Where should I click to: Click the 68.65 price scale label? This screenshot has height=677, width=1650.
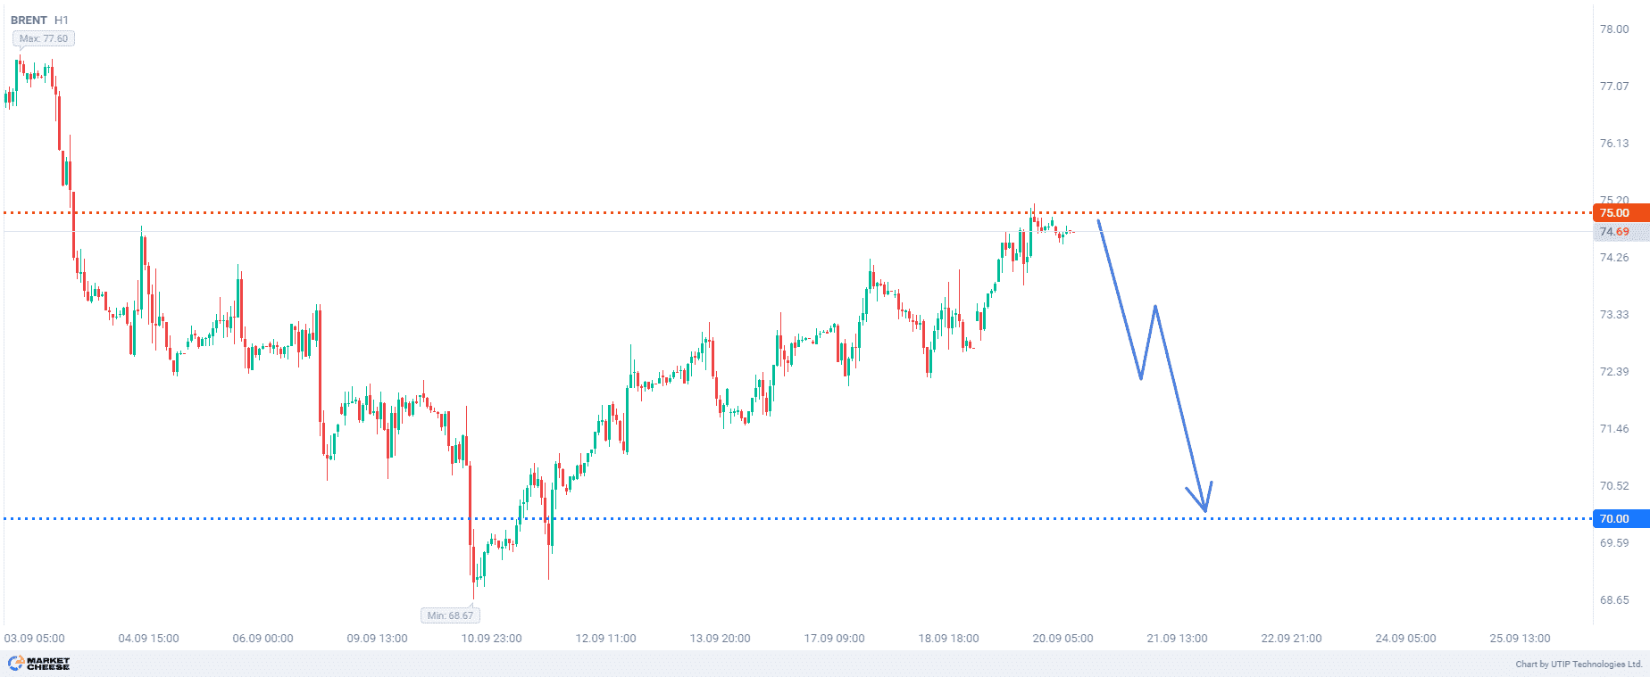point(1614,600)
